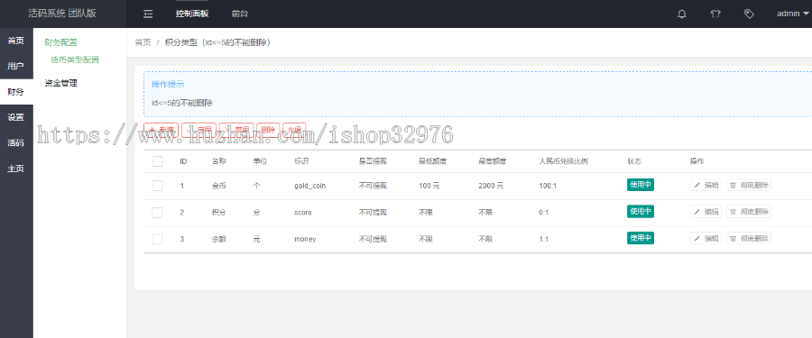Expand 资金管理 submenu group
812x338 pixels.
[60, 83]
